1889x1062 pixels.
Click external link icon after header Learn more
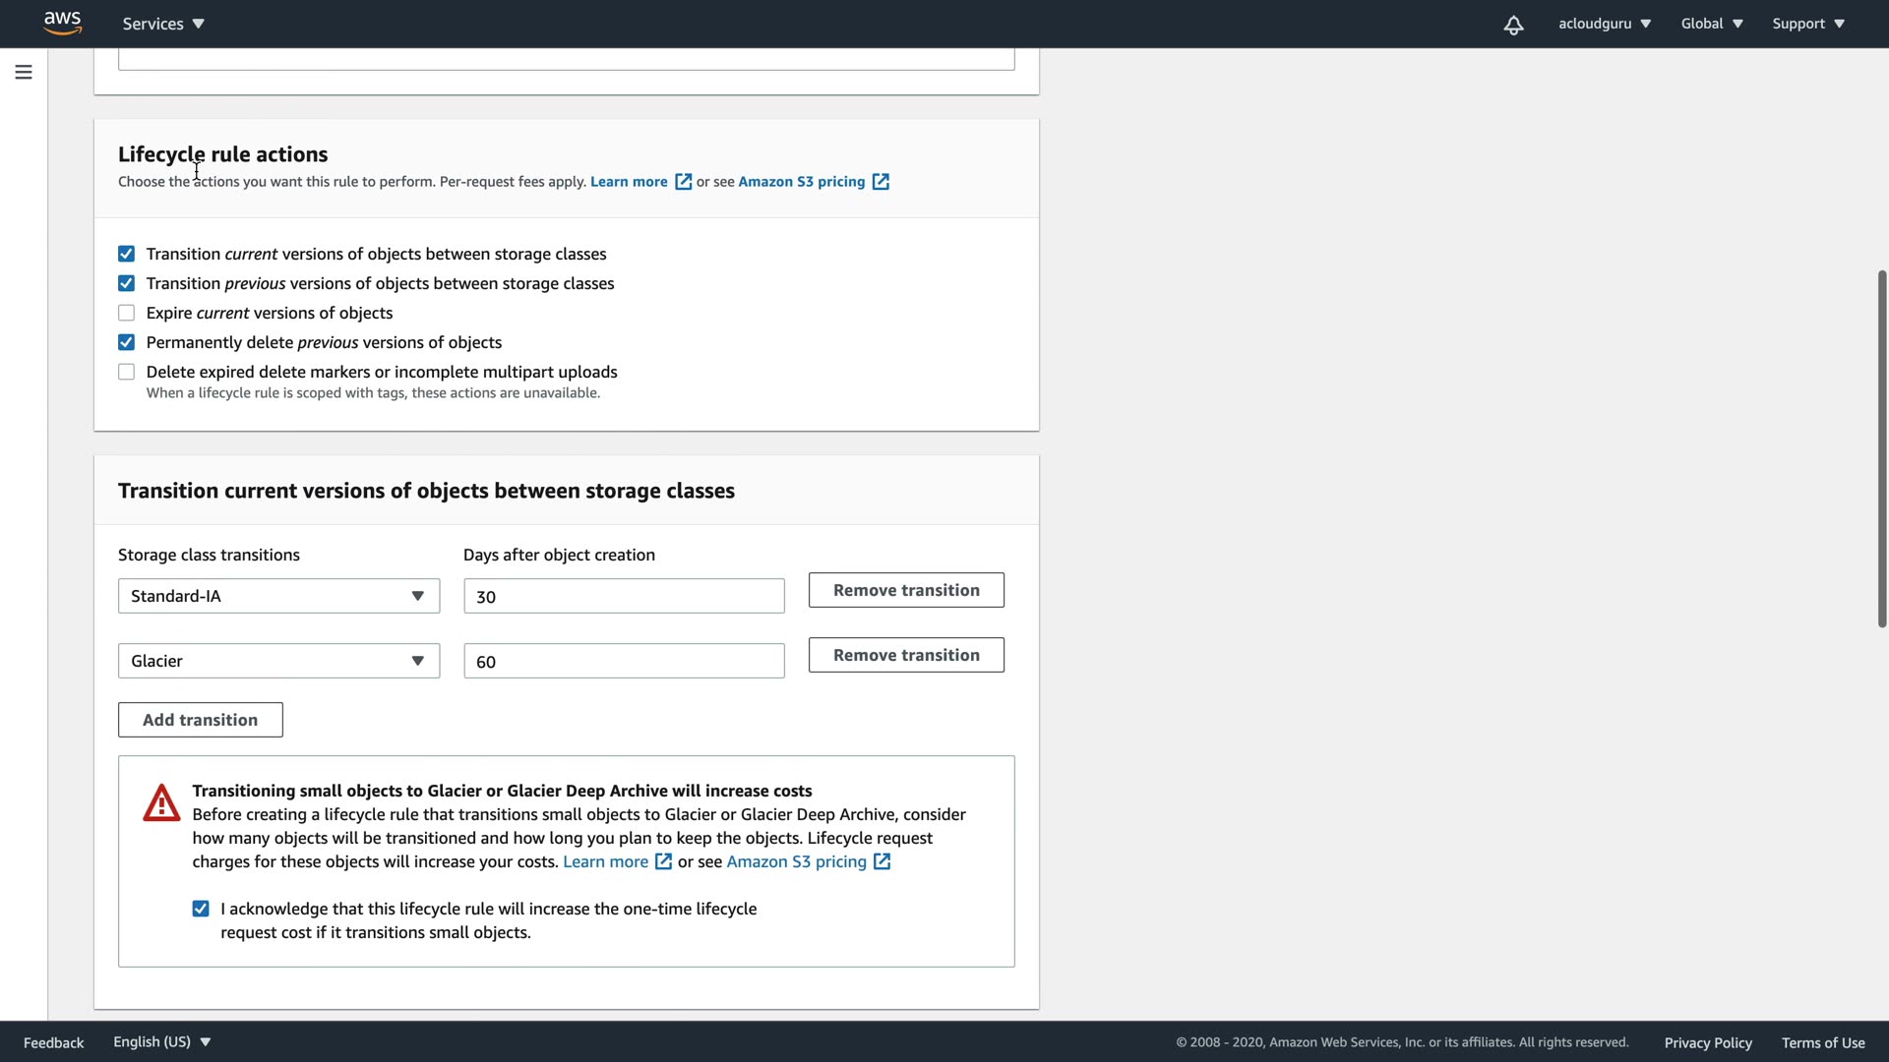click(683, 182)
